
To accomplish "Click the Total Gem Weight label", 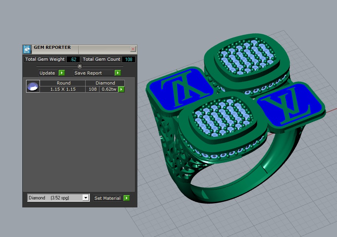I will tap(45, 60).
